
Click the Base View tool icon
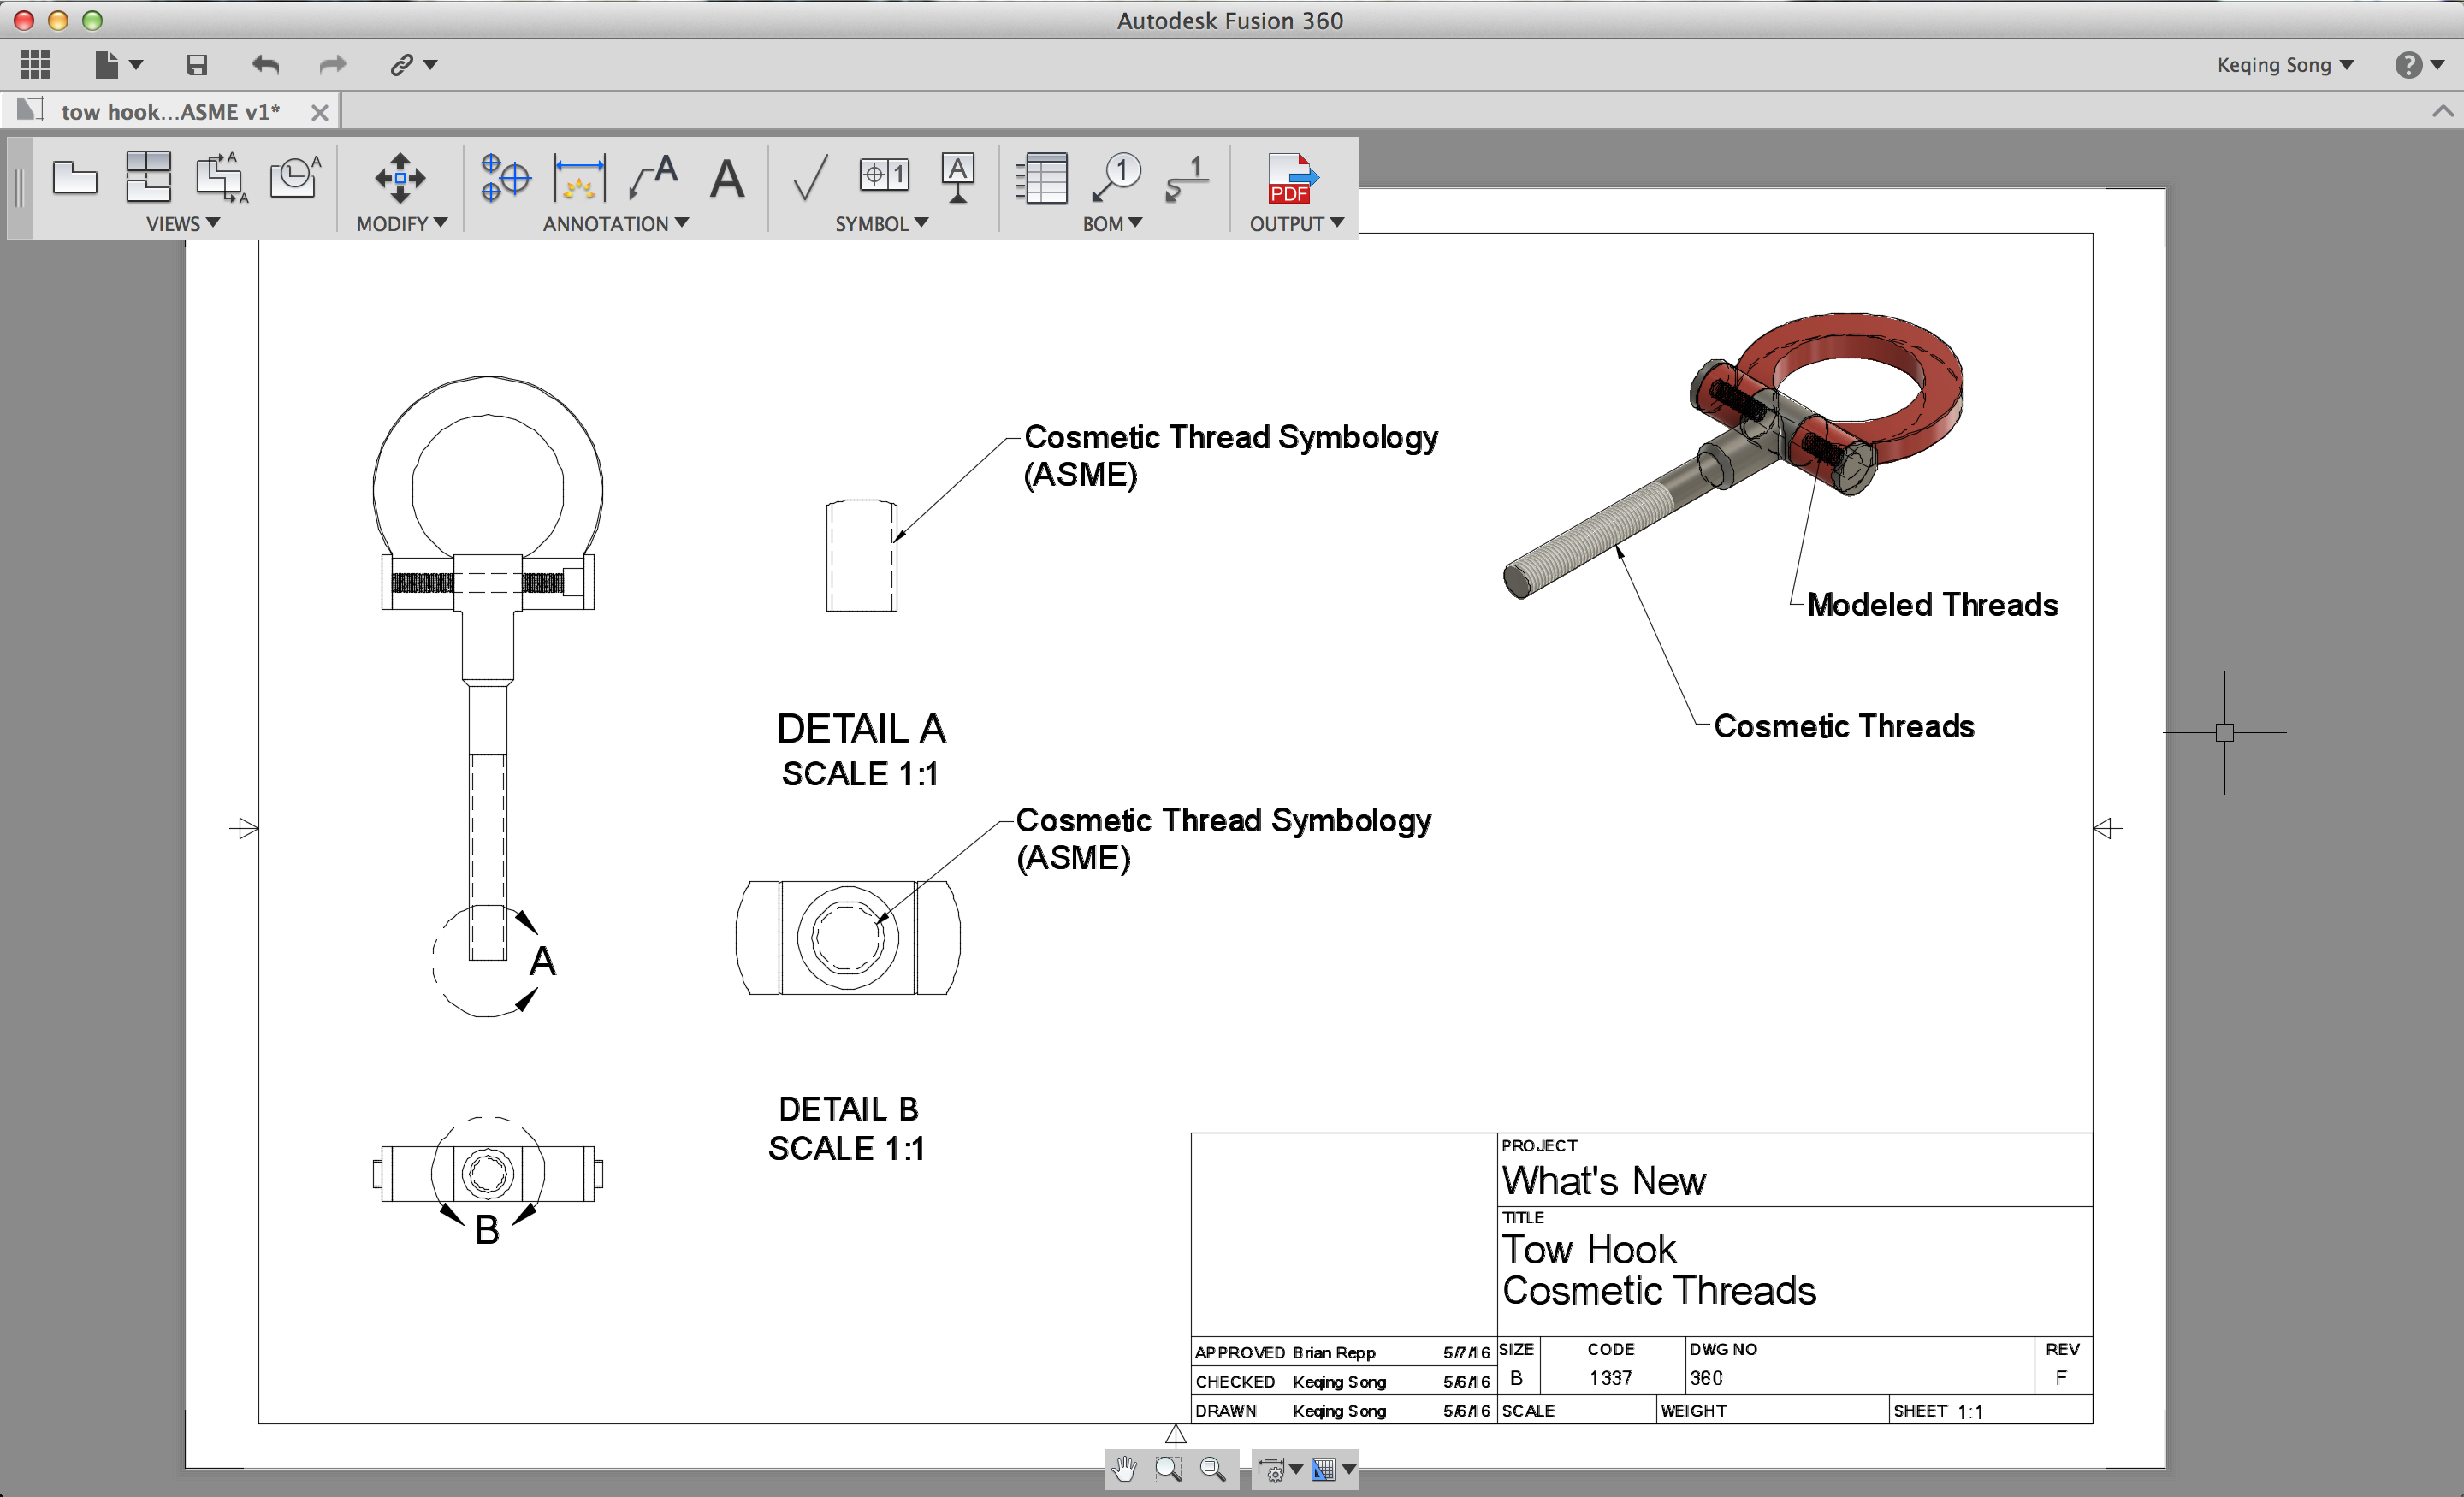(74, 178)
